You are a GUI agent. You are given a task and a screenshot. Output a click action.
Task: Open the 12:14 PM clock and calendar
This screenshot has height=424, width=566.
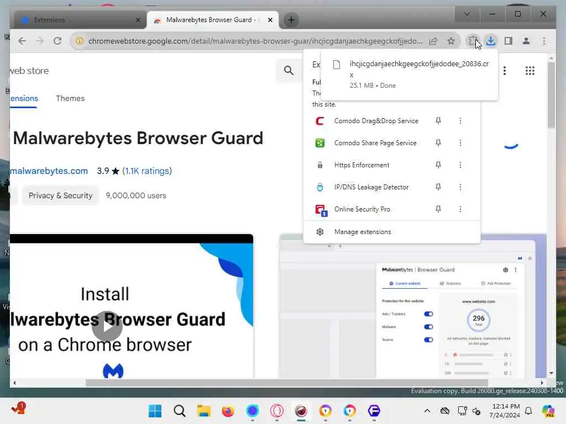click(505, 411)
